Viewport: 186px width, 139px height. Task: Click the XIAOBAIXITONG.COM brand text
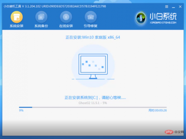coord(163,23)
